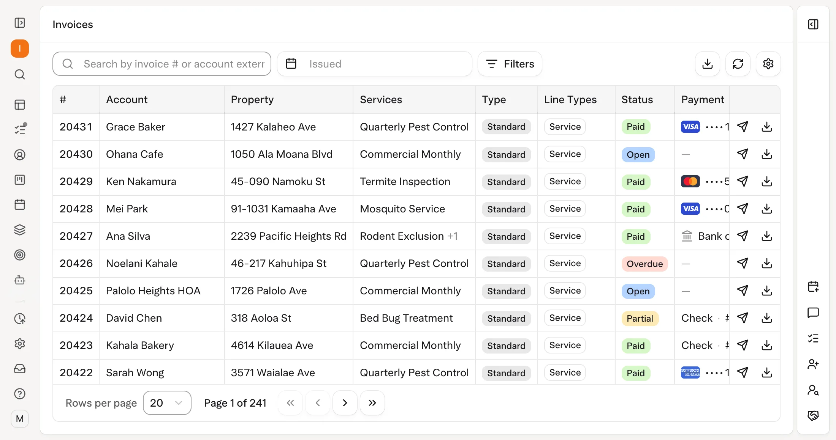Download invoice 20424 for David Chen
Screen dimensions: 836x440
[x=767, y=318]
